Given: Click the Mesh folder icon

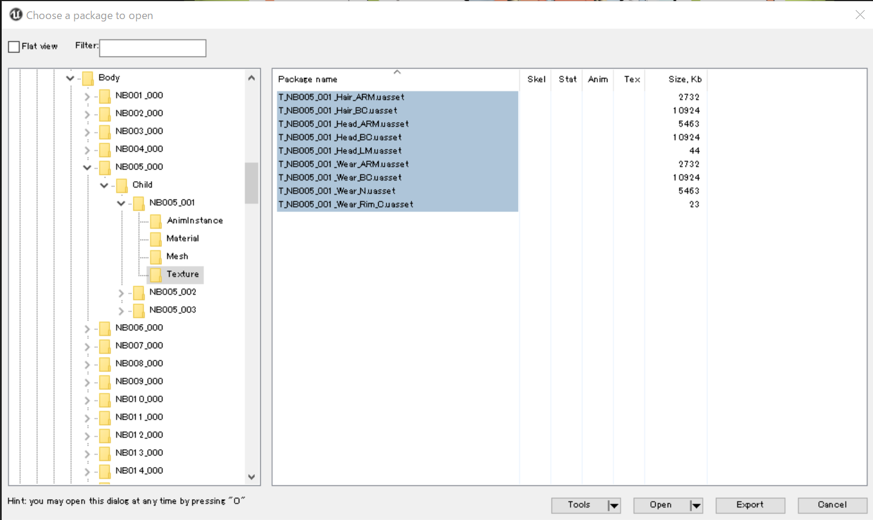Looking at the screenshot, I should pyautogui.click(x=156, y=257).
